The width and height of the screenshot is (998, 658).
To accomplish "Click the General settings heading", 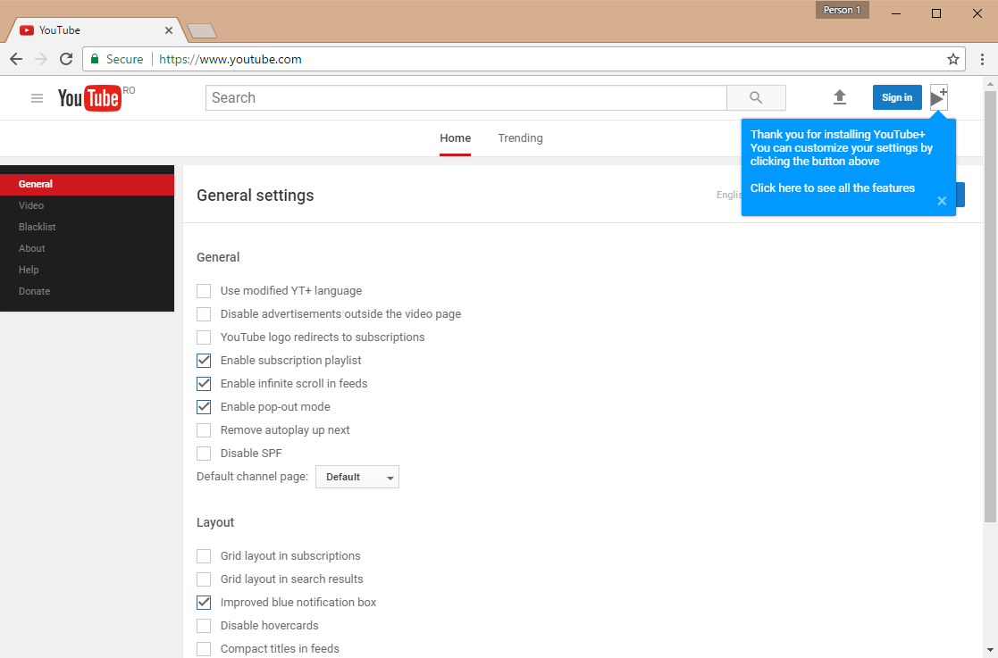I will pos(256,196).
